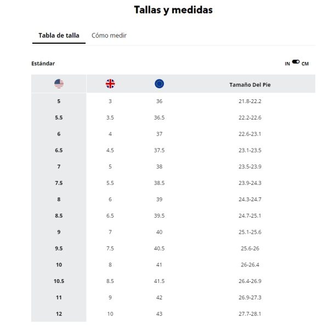Click the EU flag icon column header
Viewport: 329px width, 329px height.
coord(159,84)
